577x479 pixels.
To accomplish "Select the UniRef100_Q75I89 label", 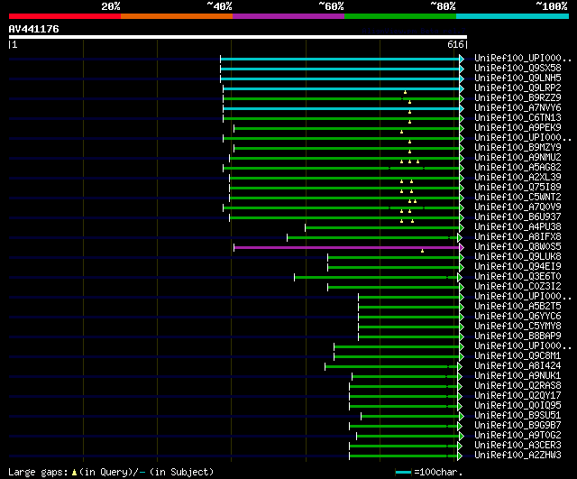I will click(517, 188).
